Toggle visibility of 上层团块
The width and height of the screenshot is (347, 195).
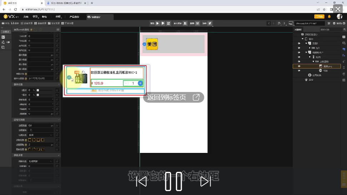tap(299, 61)
